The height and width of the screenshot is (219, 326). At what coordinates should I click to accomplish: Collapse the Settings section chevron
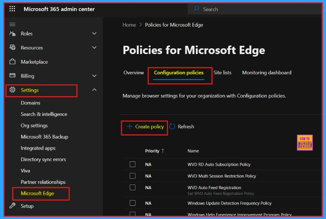(94, 90)
